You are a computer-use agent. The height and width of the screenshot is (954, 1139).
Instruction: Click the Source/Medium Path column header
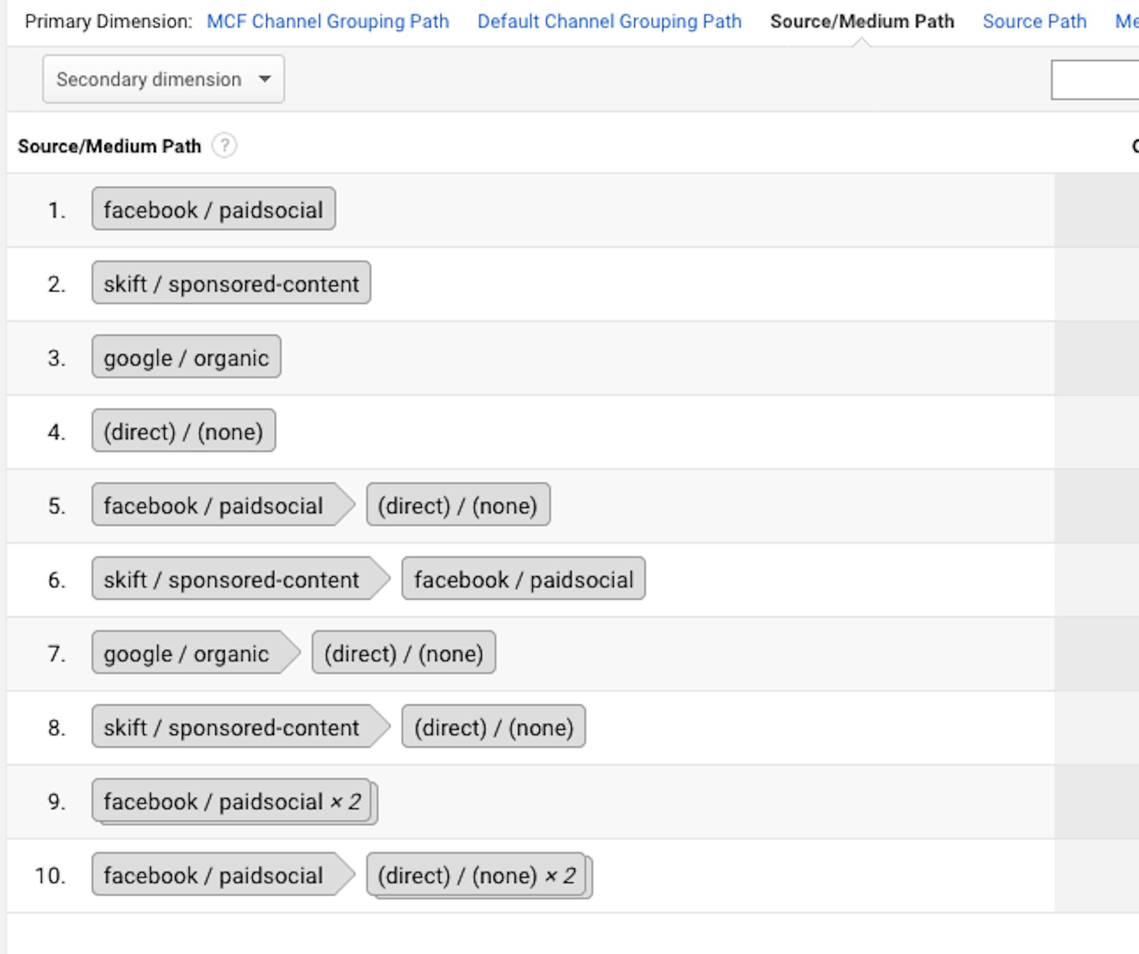coord(109,146)
